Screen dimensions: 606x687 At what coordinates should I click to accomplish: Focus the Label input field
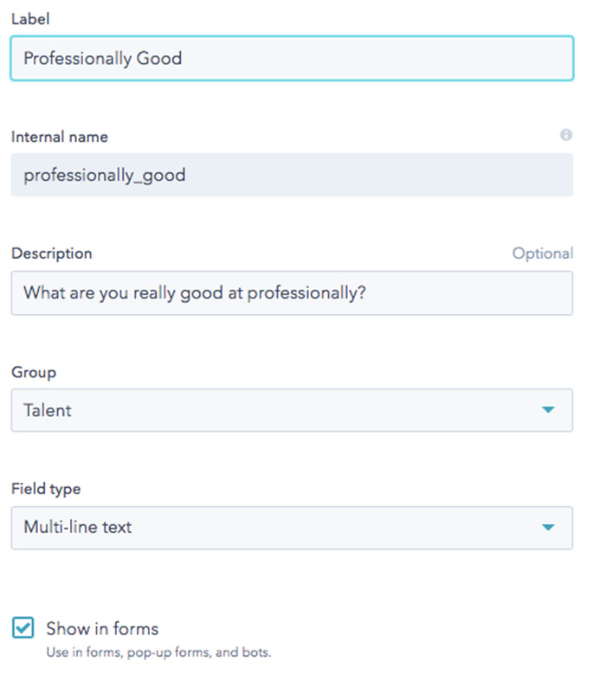click(x=292, y=58)
